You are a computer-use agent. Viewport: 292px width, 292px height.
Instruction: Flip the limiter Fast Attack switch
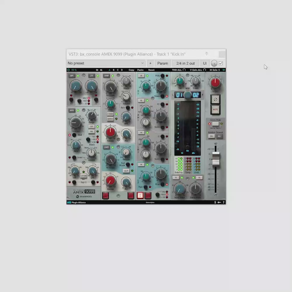tap(128, 164)
